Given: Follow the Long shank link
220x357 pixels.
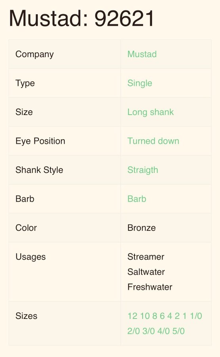Looking at the screenshot, I should coord(150,112).
